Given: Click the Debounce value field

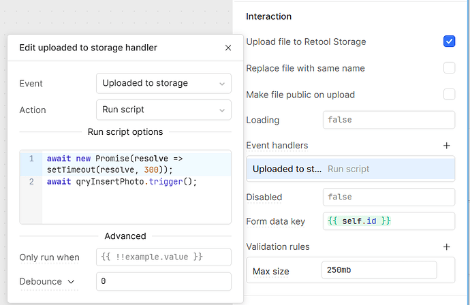Looking at the screenshot, I should coord(163,281).
